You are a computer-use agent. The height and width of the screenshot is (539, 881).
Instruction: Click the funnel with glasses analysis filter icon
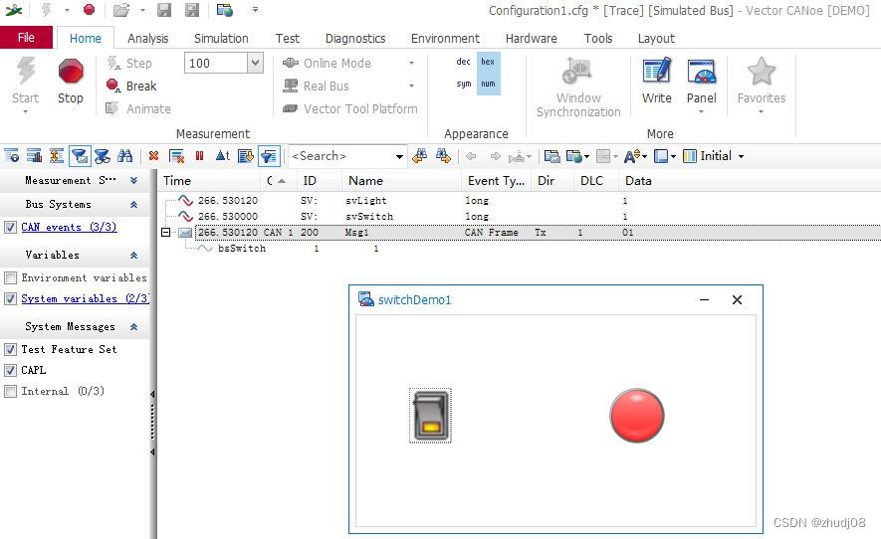(103, 156)
